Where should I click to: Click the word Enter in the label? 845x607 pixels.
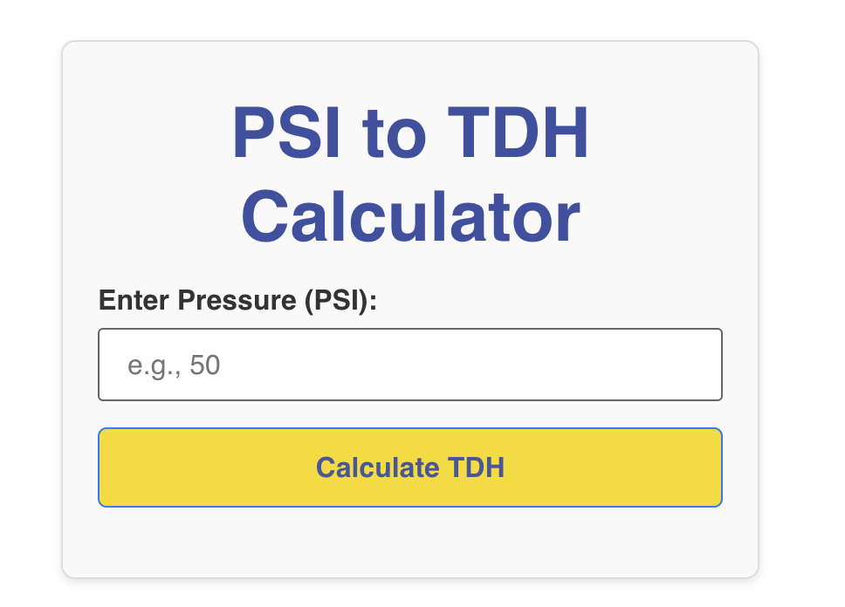click(x=134, y=301)
